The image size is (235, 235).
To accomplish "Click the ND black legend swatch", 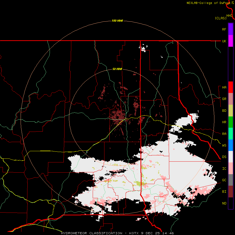I will [231, 203].
